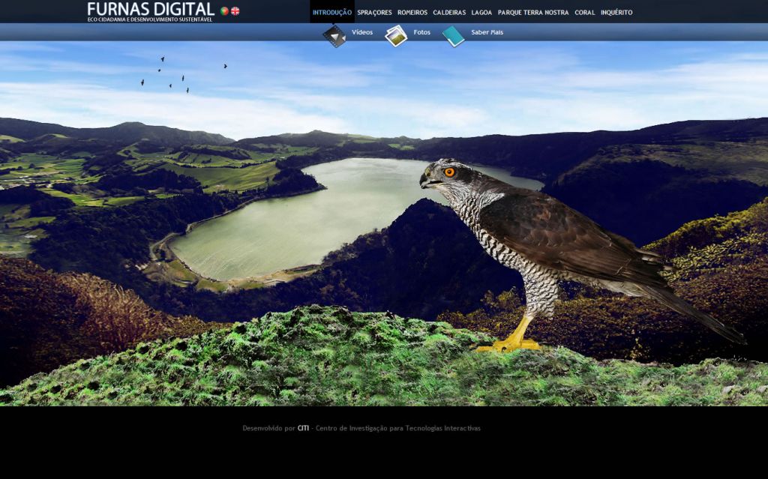
Task: Open the Introdução menu item
Action: (331, 13)
